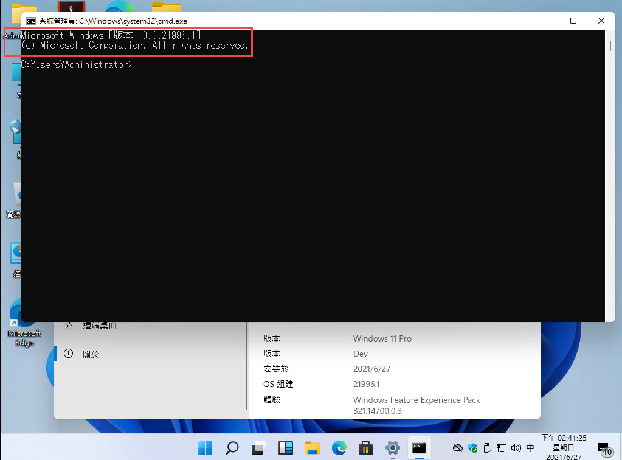Click the Windows 11 Pro value in Settings
622x460 pixels.
click(382, 338)
